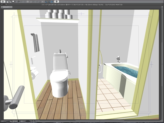This screenshot has width=164, height=123.
Task: Save the document with the Save icon
Action: tap(13, 2)
